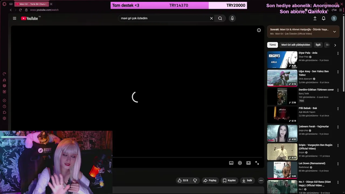This screenshot has width=345, height=194.
Task: Seek along the video progress bar
Action: pyautogui.click(x=187, y=157)
